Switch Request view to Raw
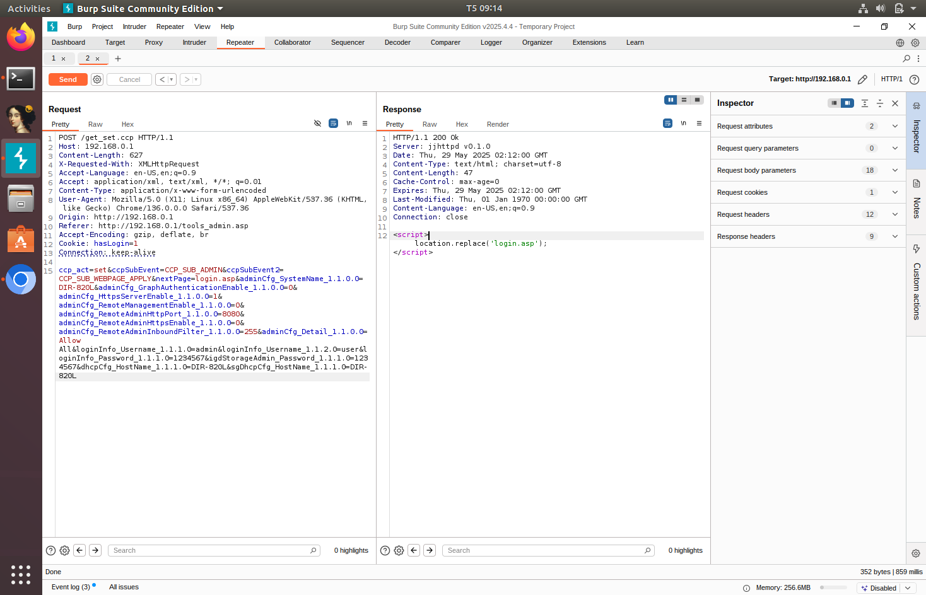926x595 pixels. (95, 124)
